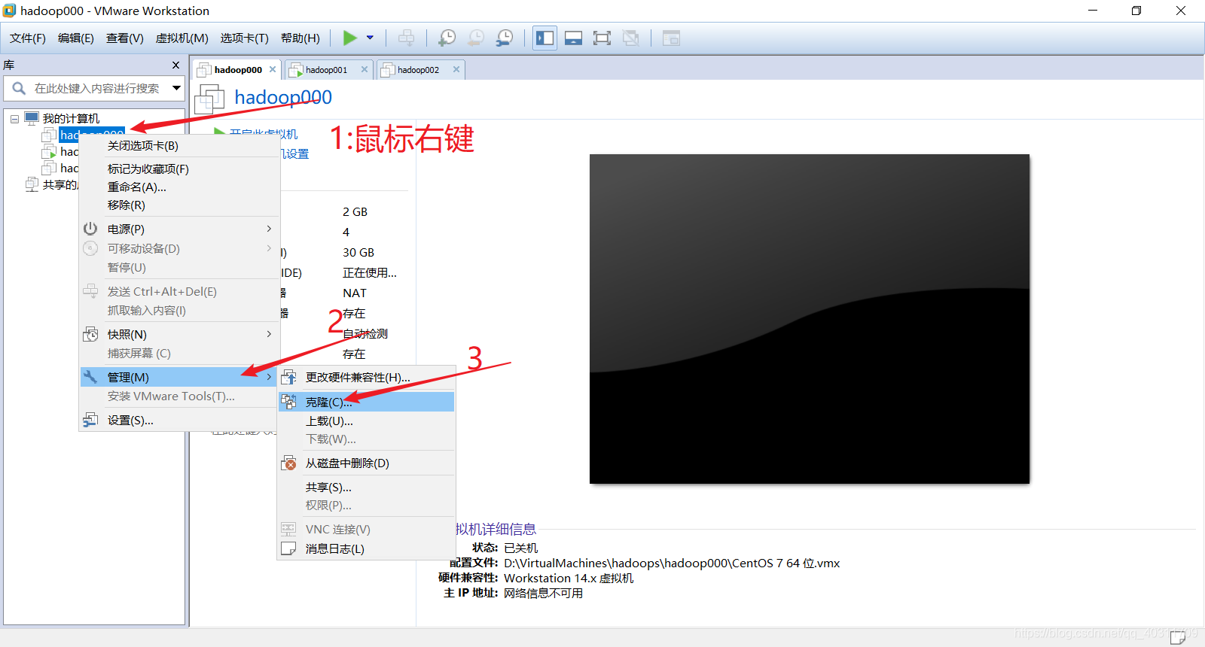The height and width of the screenshot is (647, 1205).
Task: Collapse the 我的计算机 tree node
Action: click(14, 119)
